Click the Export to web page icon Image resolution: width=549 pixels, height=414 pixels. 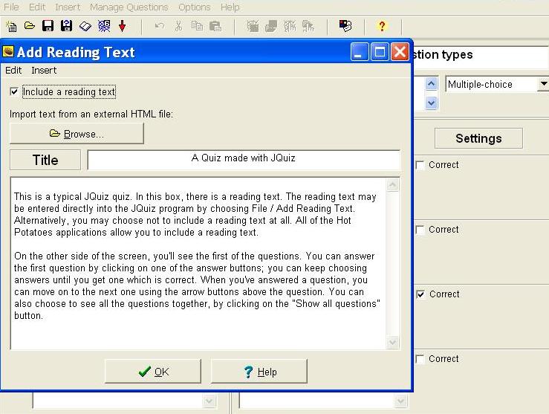click(x=104, y=26)
